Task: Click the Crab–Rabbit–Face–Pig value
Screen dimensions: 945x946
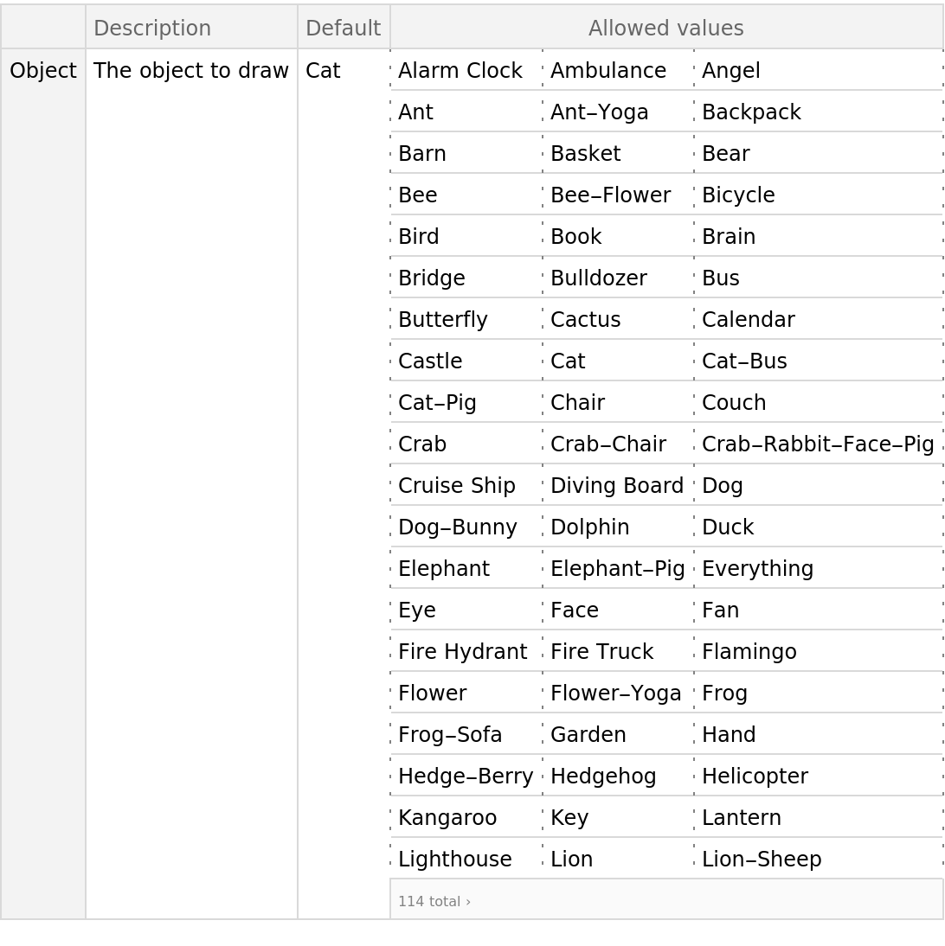Action: point(818,444)
